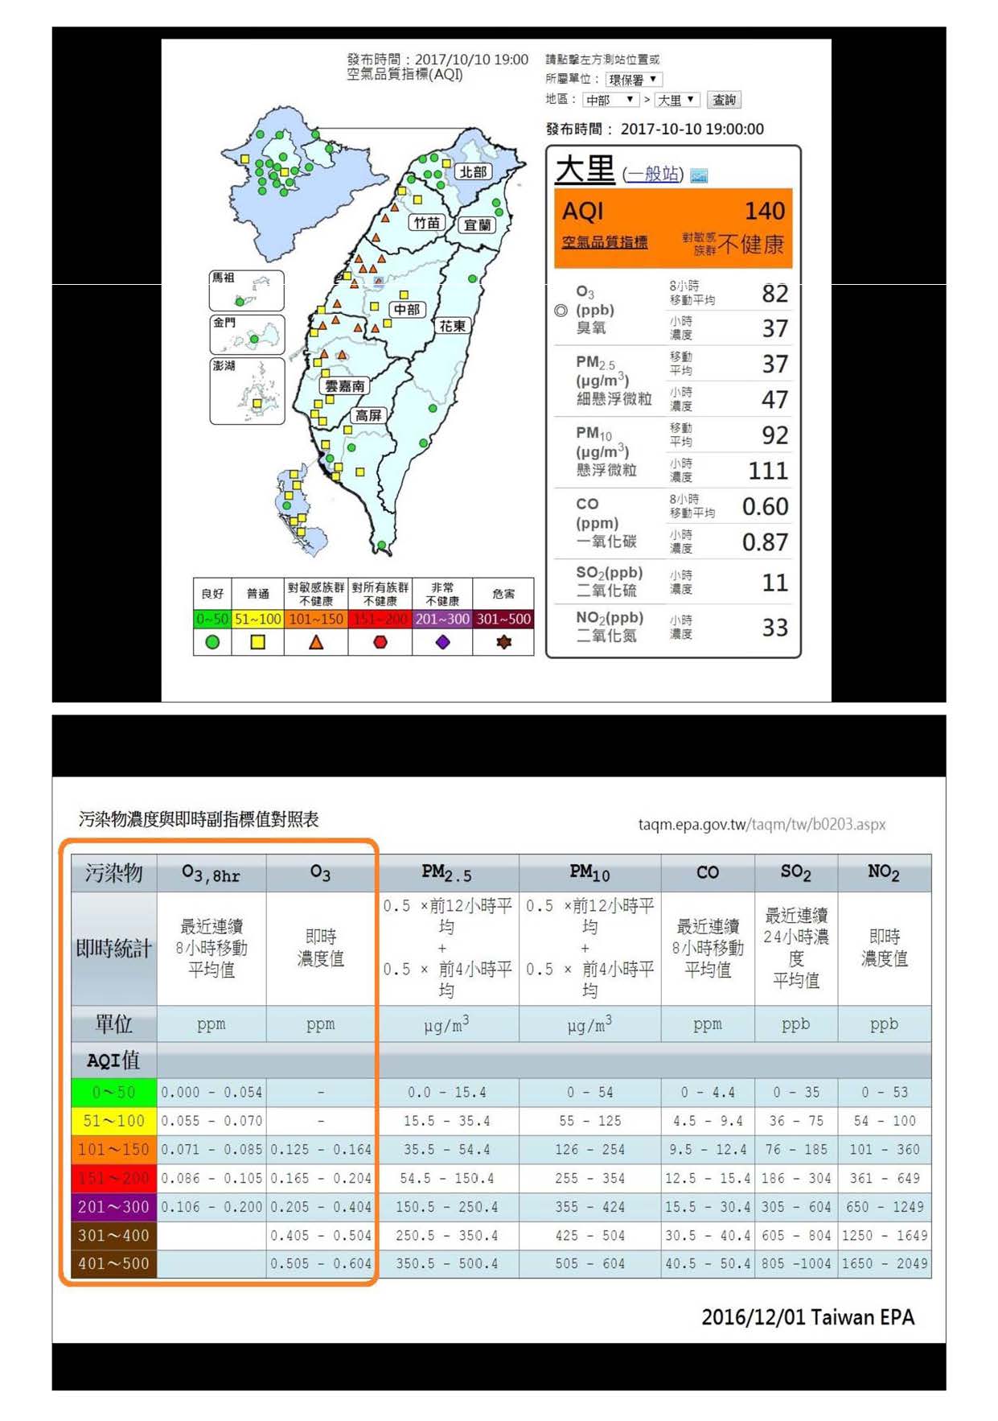Viewport: 998px width, 1421px height.
Task: Open the 所屬單位 環保署 dropdown
Action: tap(633, 79)
